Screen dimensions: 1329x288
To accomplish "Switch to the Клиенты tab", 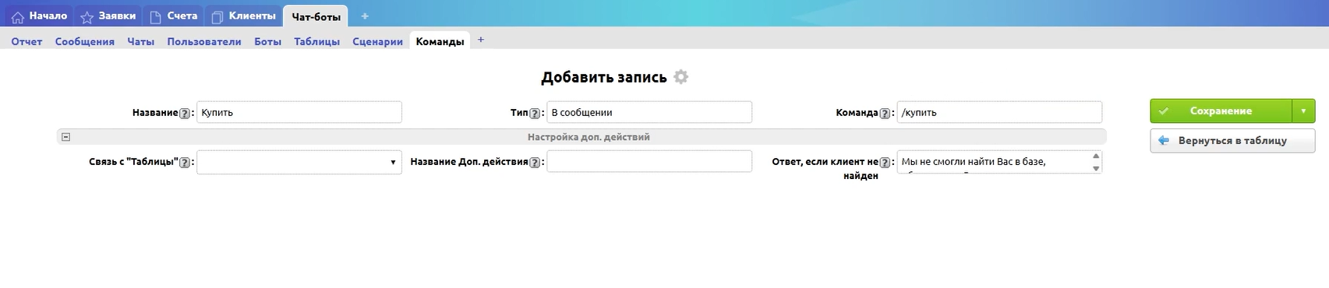I will [x=243, y=16].
